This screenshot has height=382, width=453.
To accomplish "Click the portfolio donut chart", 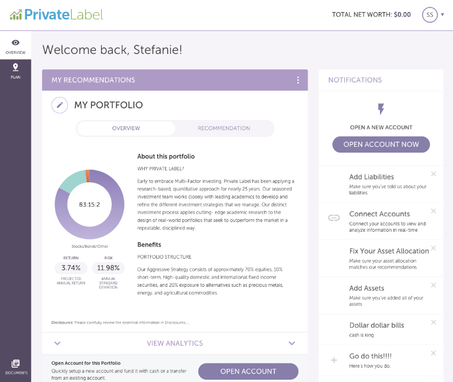I will 90,204.
